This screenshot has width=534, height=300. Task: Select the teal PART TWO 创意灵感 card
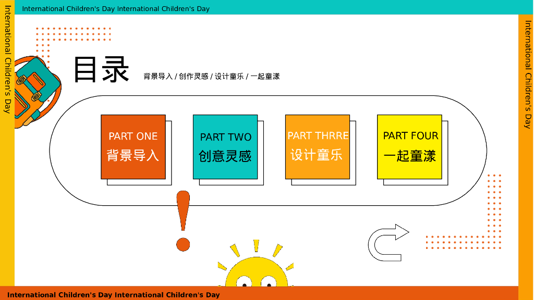pos(225,147)
